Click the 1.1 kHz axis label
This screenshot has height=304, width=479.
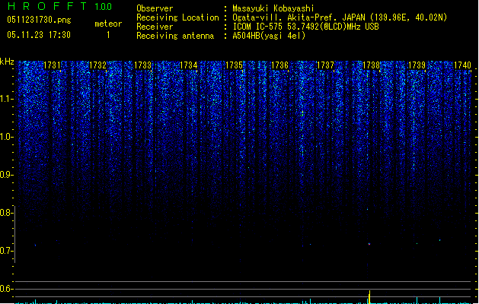pos(6,99)
